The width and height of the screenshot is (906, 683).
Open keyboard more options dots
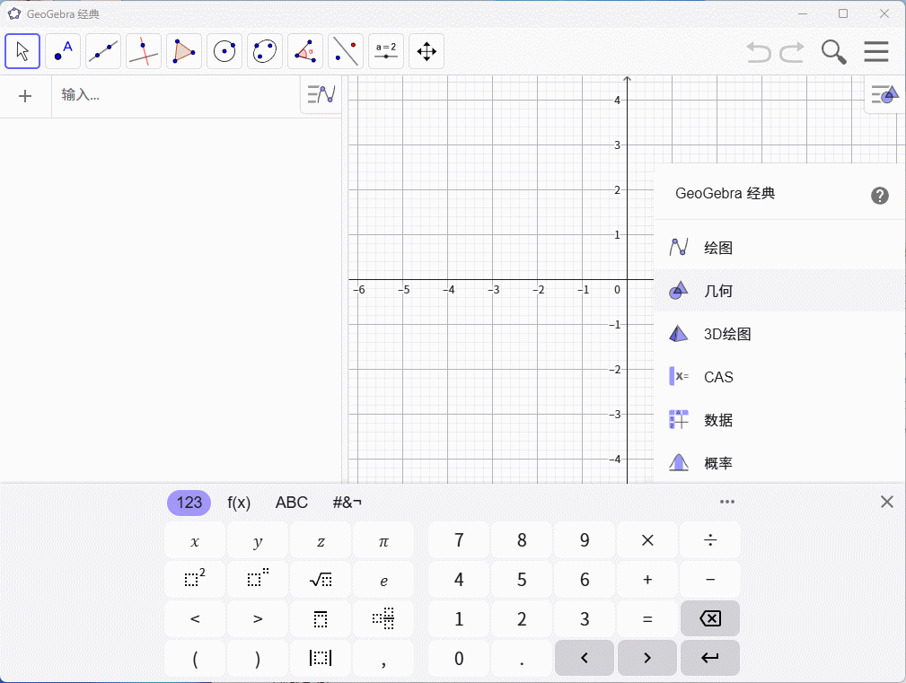pyautogui.click(x=727, y=502)
